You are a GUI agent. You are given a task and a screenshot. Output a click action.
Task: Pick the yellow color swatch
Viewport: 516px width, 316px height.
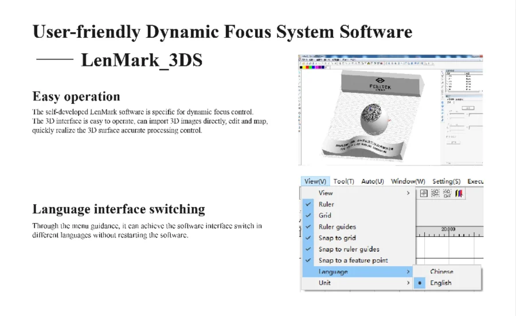tap(304, 67)
